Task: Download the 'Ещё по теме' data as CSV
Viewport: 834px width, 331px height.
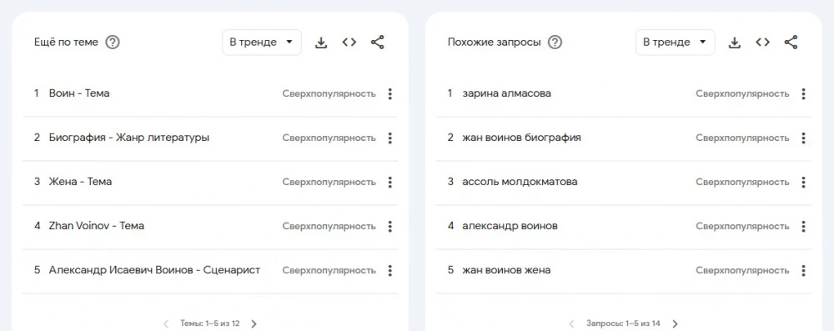Action: click(321, 43)
